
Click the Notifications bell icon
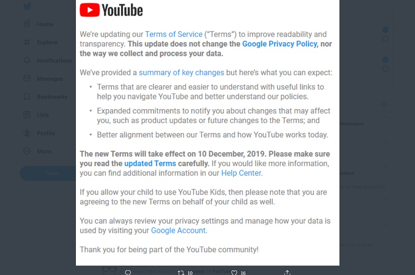click(27, 61)
